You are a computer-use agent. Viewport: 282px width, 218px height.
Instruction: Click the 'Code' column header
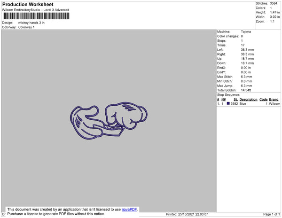coord(264,100)
